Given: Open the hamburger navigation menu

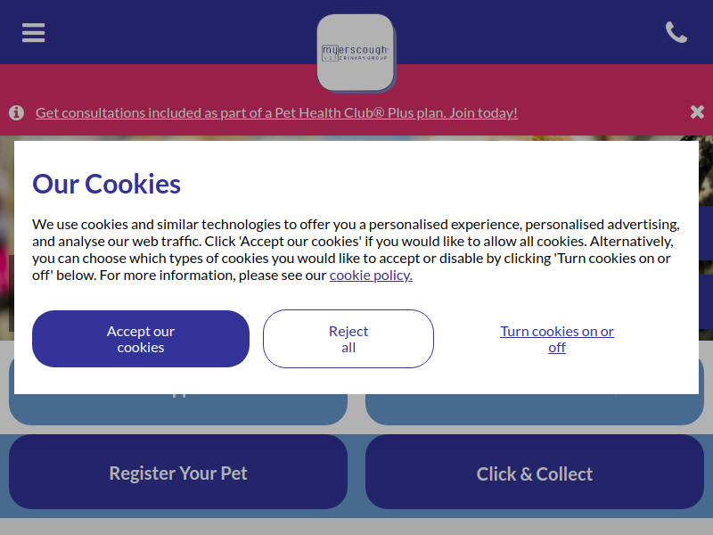Looking at the screenshot, I should point(33,33).
